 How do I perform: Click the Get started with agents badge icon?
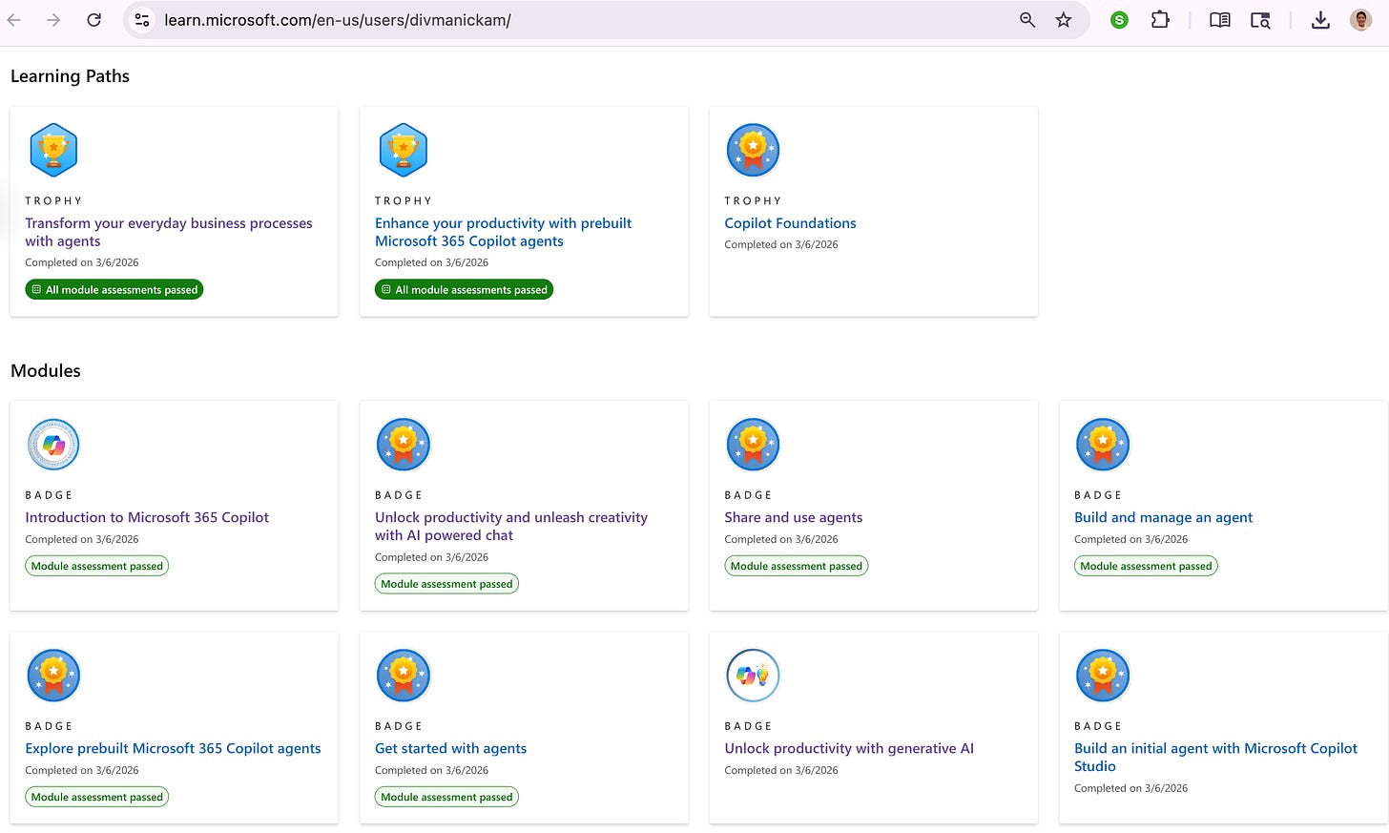(404, 676)
